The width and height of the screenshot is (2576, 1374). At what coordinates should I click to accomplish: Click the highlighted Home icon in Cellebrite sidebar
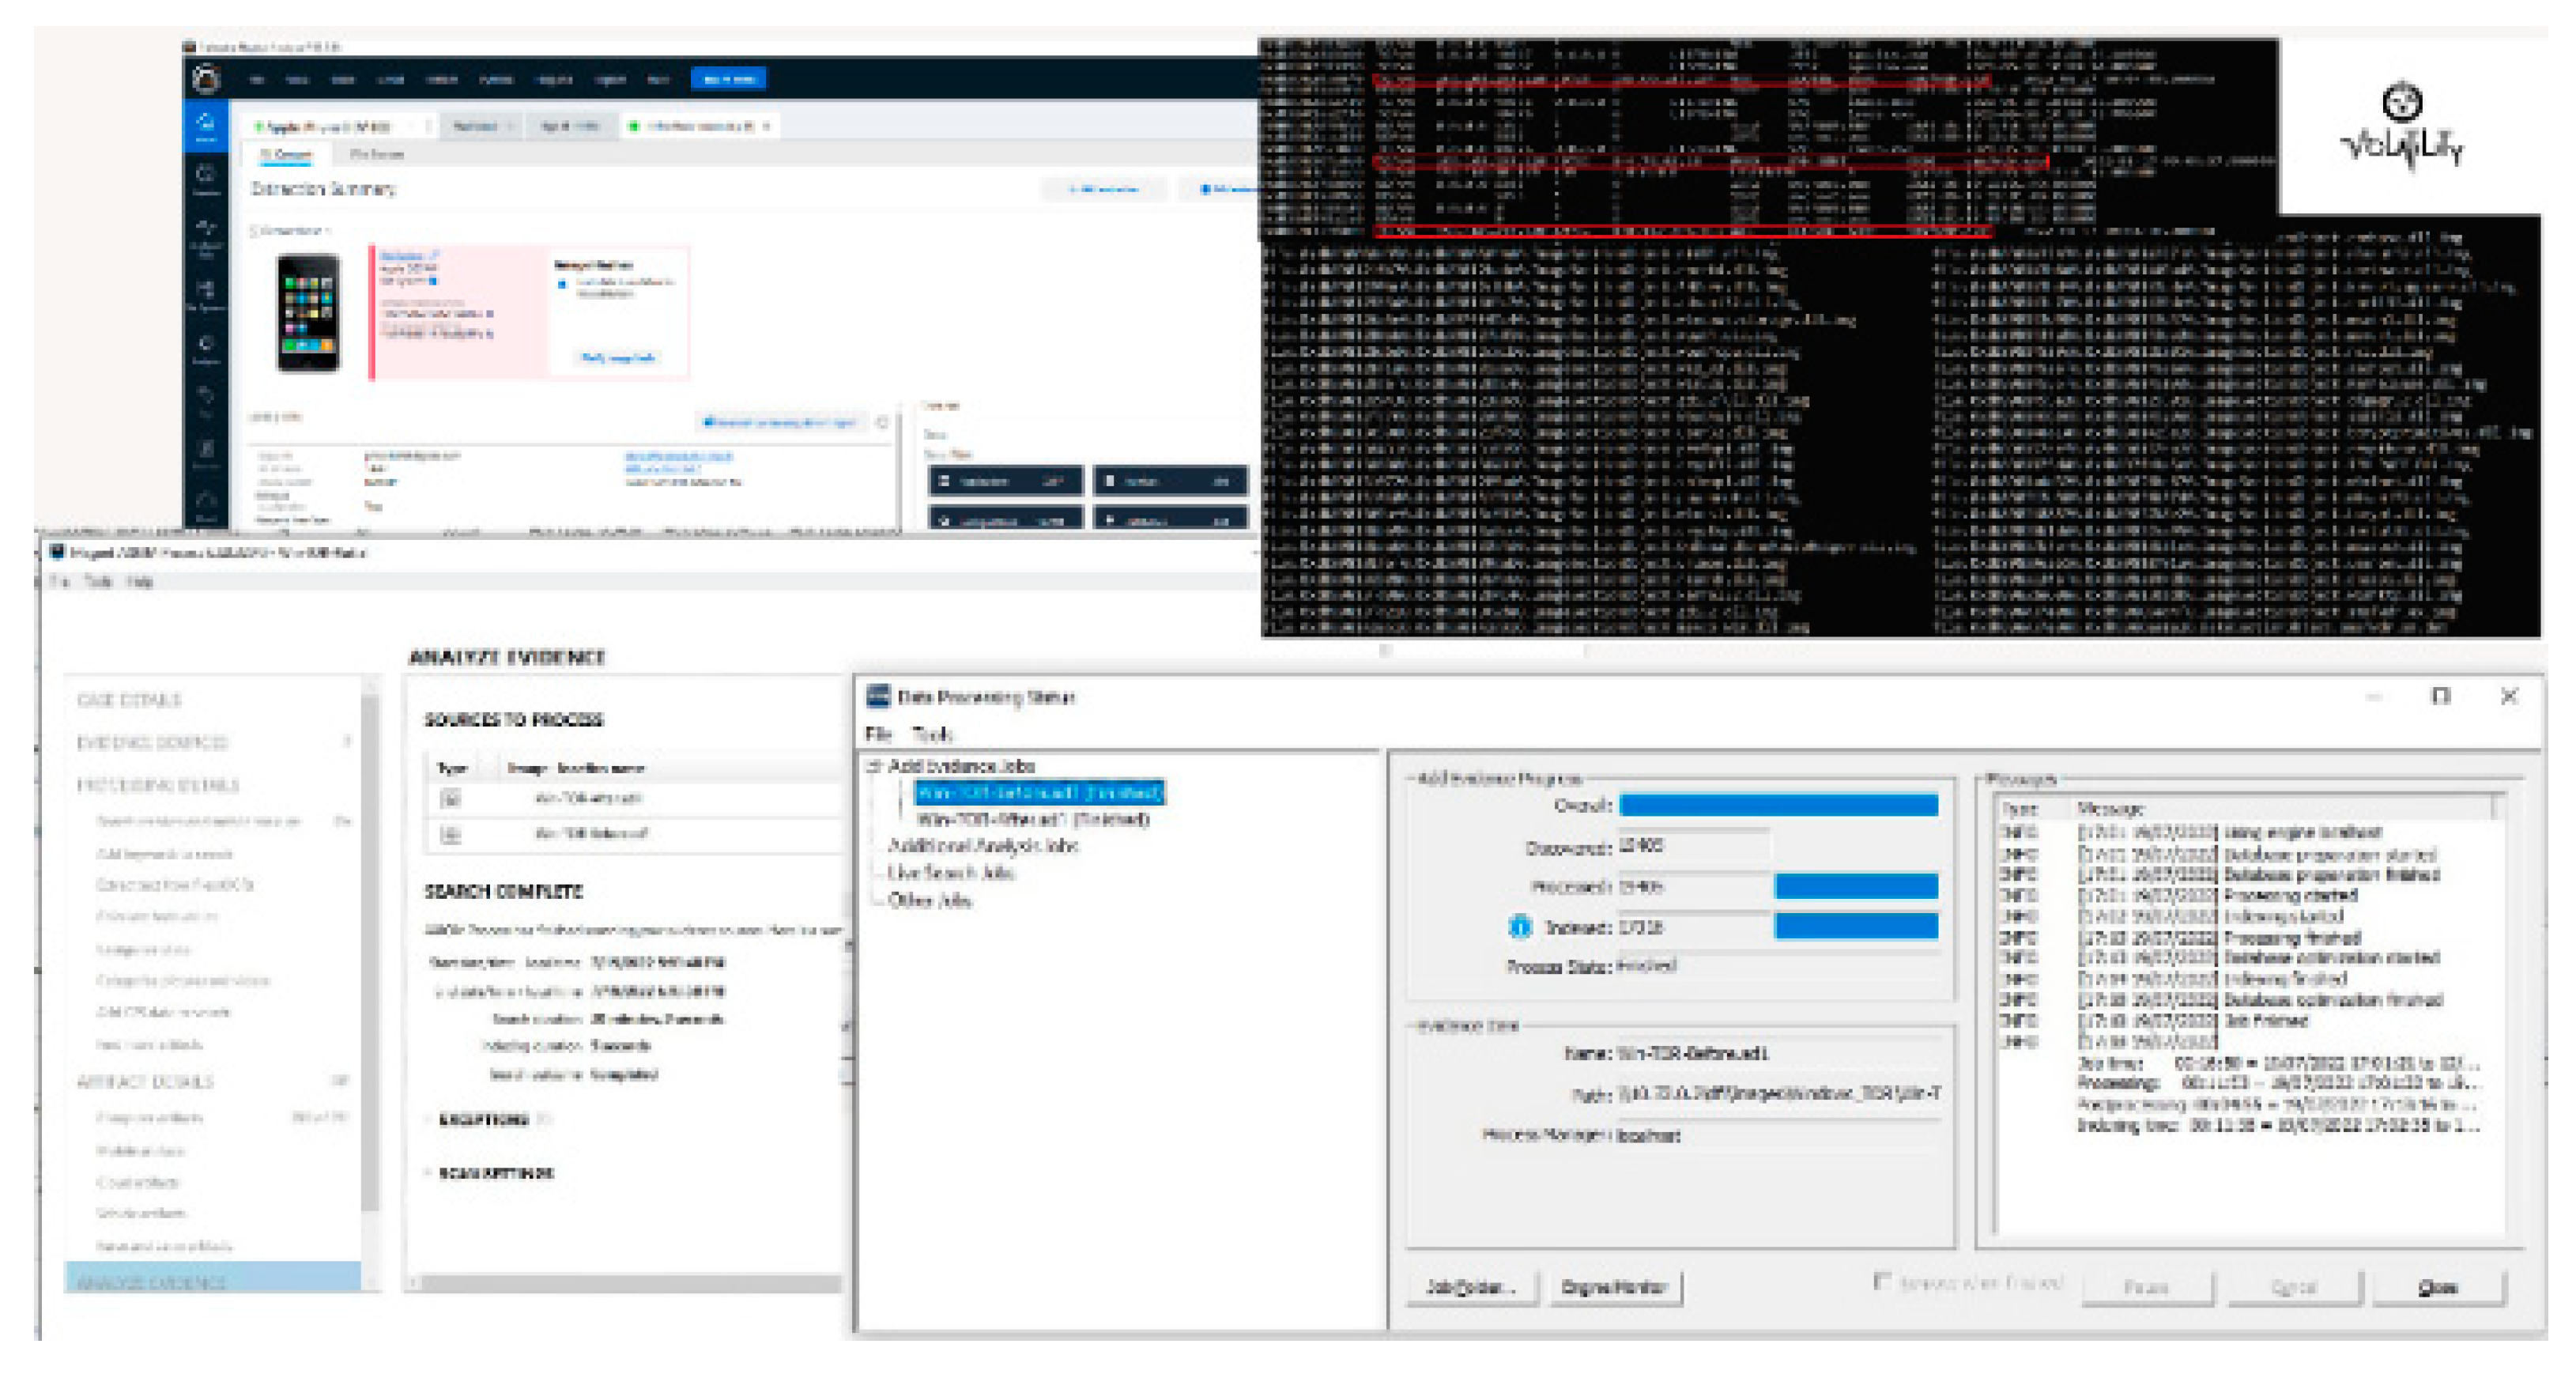coord(205,126)
